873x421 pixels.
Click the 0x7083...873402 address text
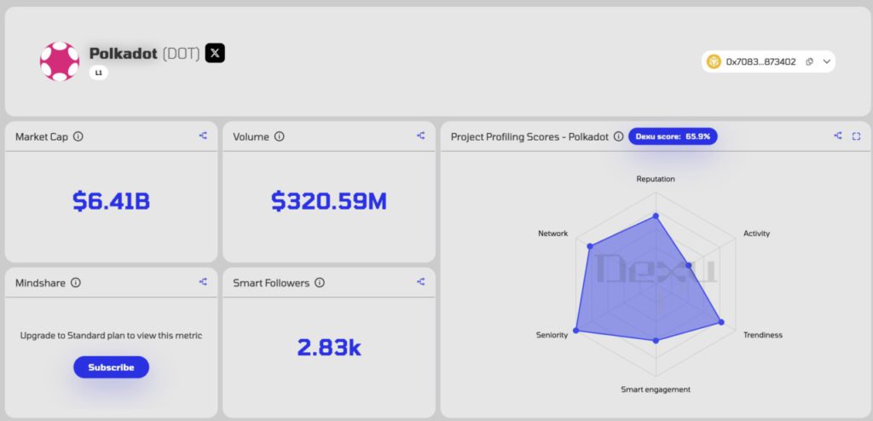[x=761, y=62]
